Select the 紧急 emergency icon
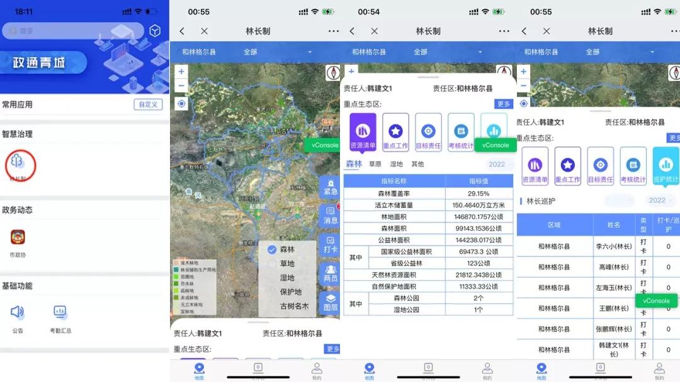This screenshot has height=382, width=680. pos(330,185)
